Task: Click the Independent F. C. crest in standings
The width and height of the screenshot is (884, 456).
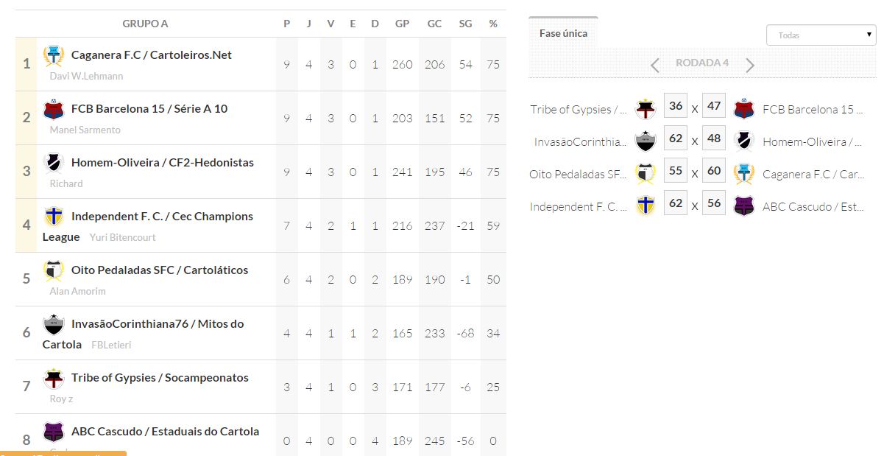Action: click(53, 217)
